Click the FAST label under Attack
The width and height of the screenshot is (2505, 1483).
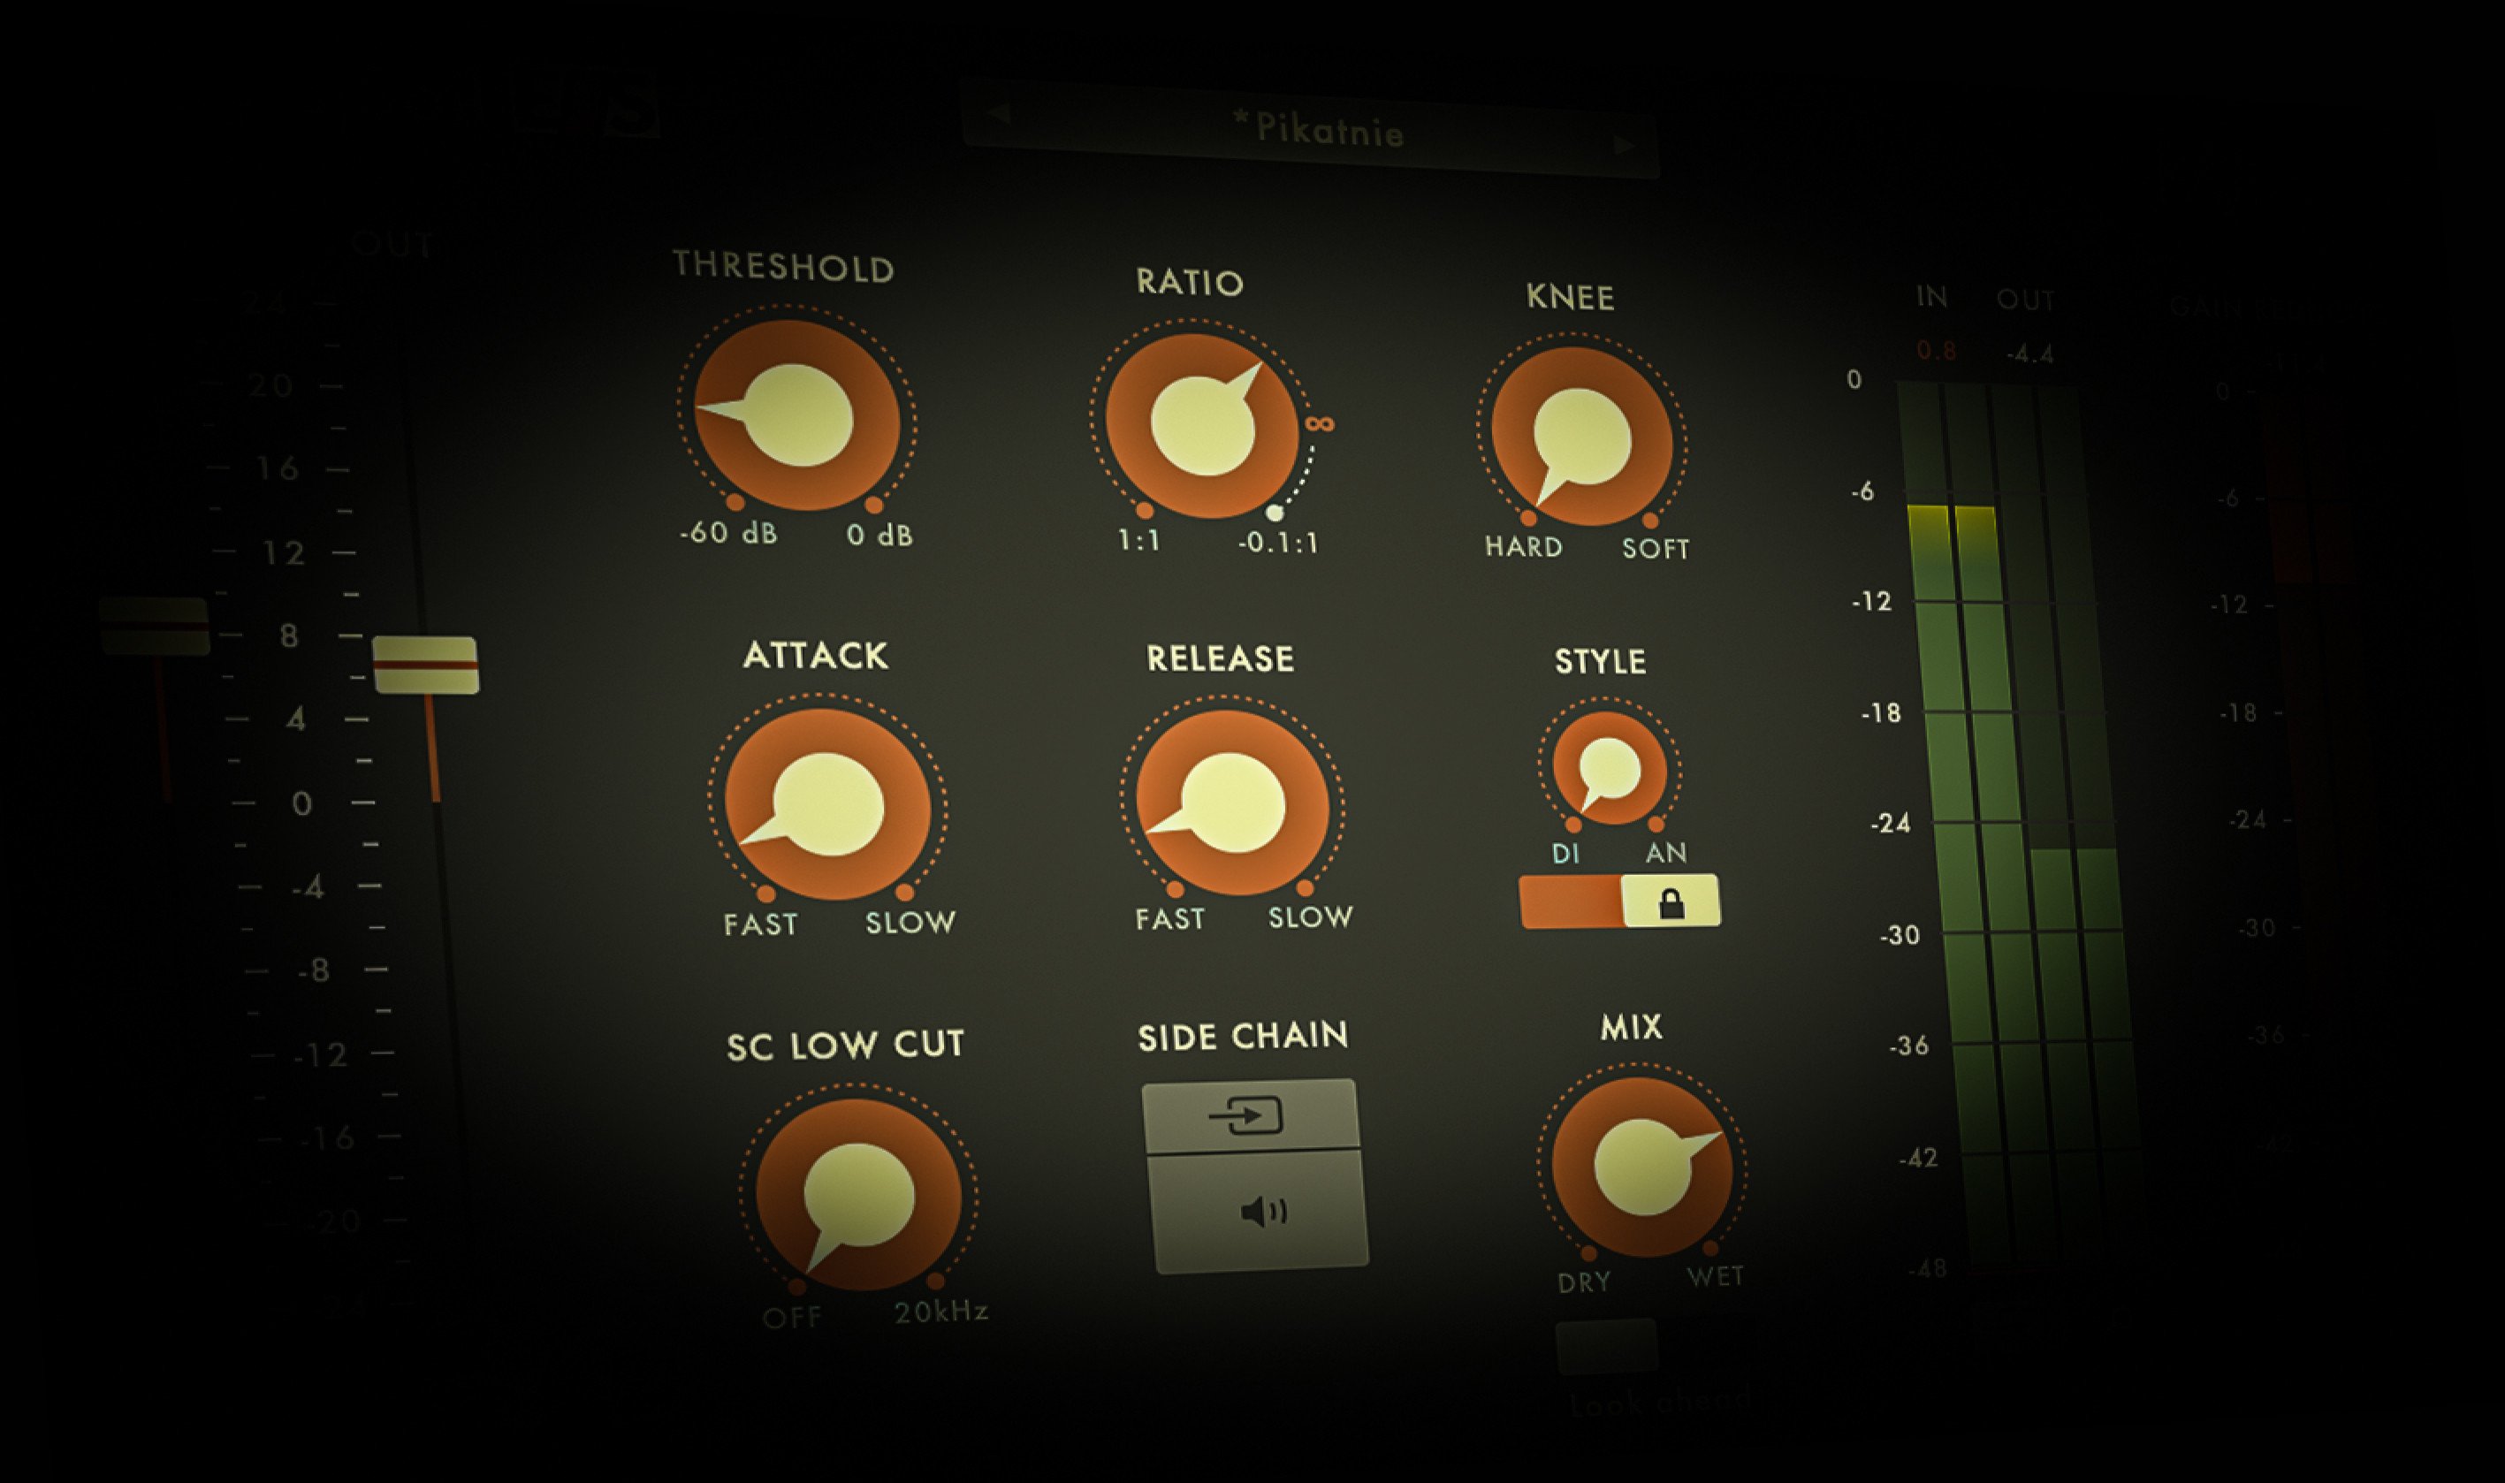760,924
